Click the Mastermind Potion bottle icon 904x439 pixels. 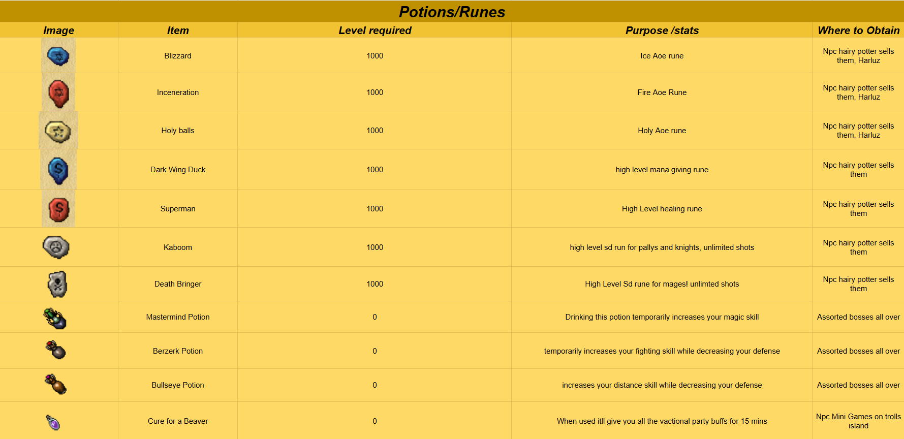tap(55, 318)
